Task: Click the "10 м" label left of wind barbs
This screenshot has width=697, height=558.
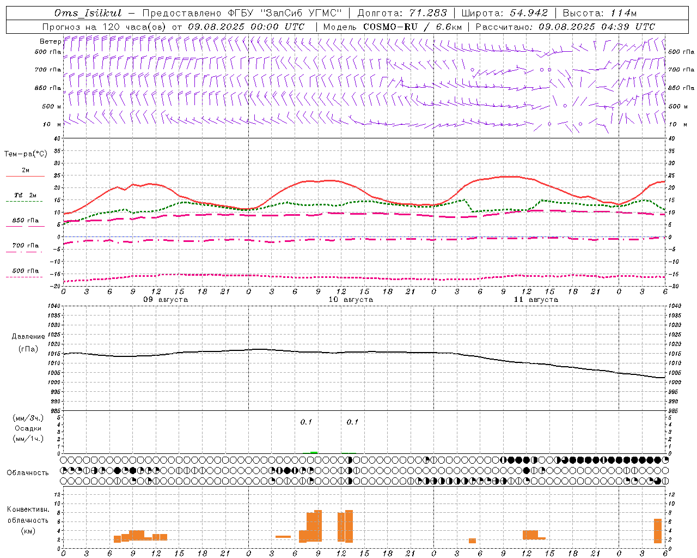Action: coord(52,124)
